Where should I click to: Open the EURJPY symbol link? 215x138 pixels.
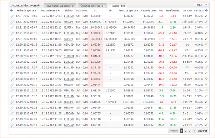(x=69, y=27)
